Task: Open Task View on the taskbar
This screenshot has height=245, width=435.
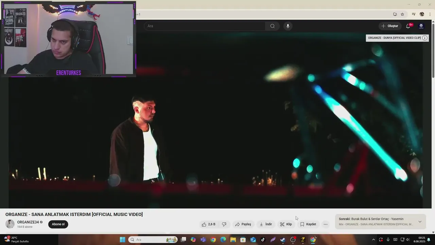Action: [184, 240]
